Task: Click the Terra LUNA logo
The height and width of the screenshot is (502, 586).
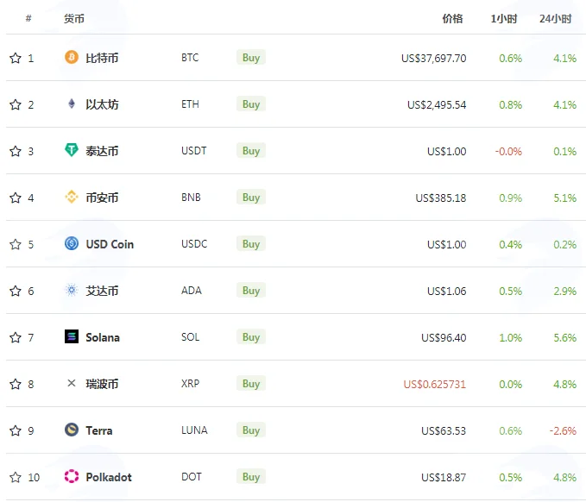Action: point(72,430)
